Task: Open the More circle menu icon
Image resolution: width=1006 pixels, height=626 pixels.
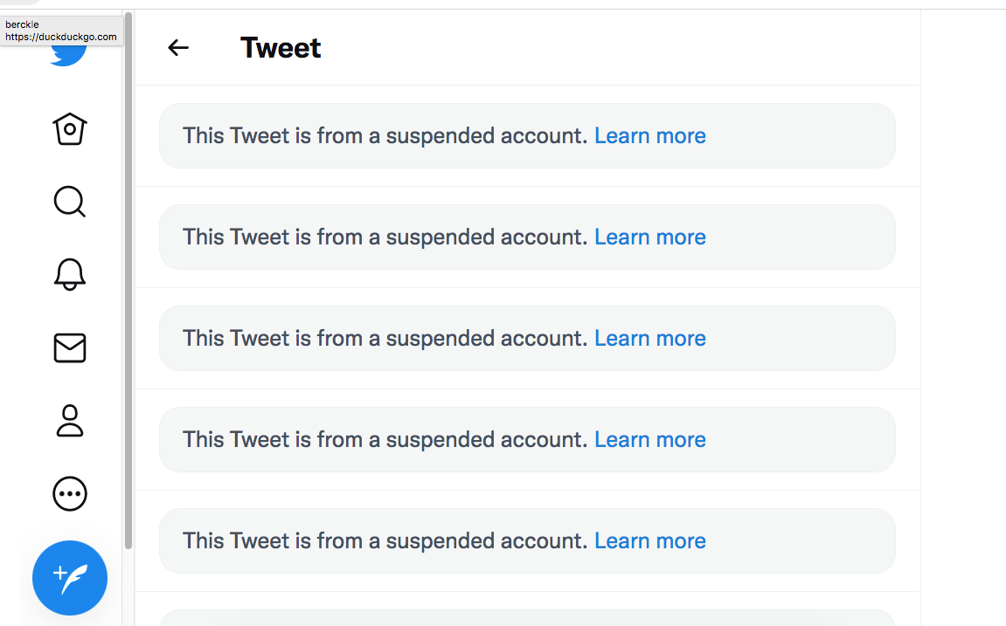Action: (x=69, y=494)
